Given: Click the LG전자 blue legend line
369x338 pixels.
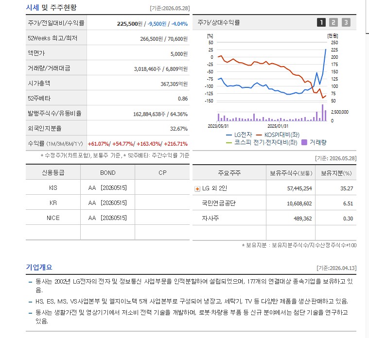Looking at the screenshot, I should [x=229, y=135].
